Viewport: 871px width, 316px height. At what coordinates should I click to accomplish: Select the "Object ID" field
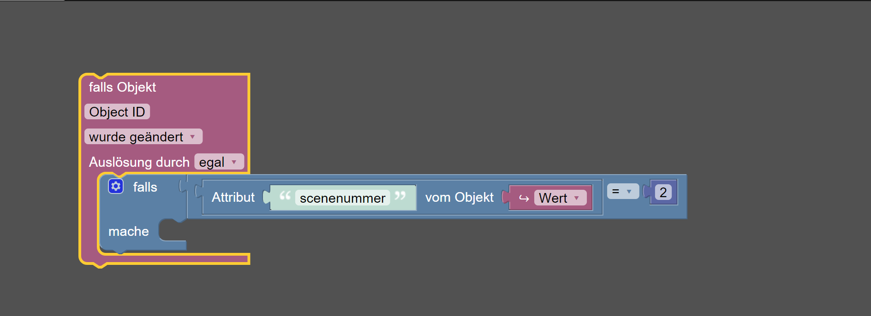(117, 112)
